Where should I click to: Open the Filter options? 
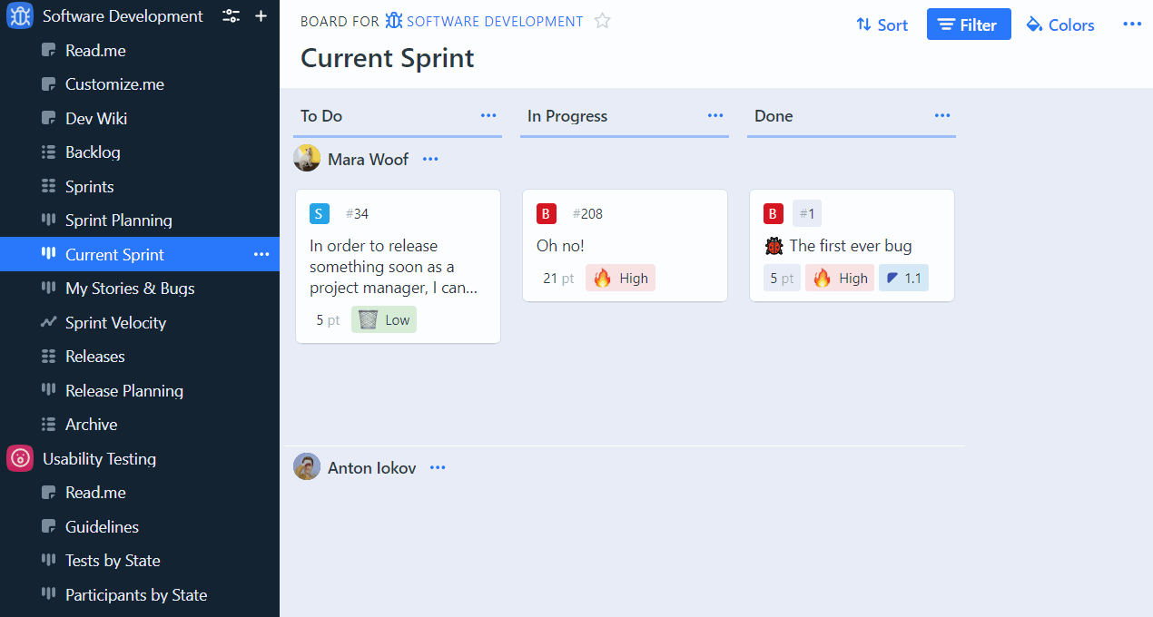[x=969, y=24]
